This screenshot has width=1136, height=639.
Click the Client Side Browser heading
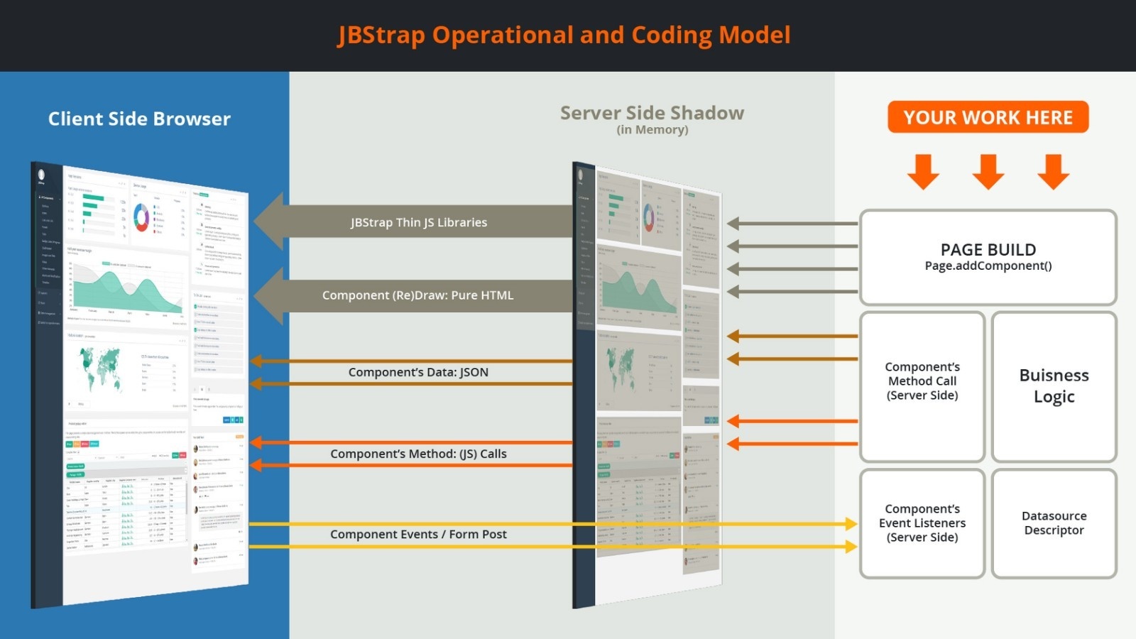(x=139, y=119)
